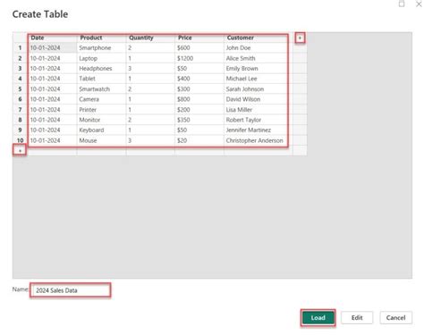The image size is (424, 335).
Task: Select row number 10 header
Action: click(x=20, y=140)
